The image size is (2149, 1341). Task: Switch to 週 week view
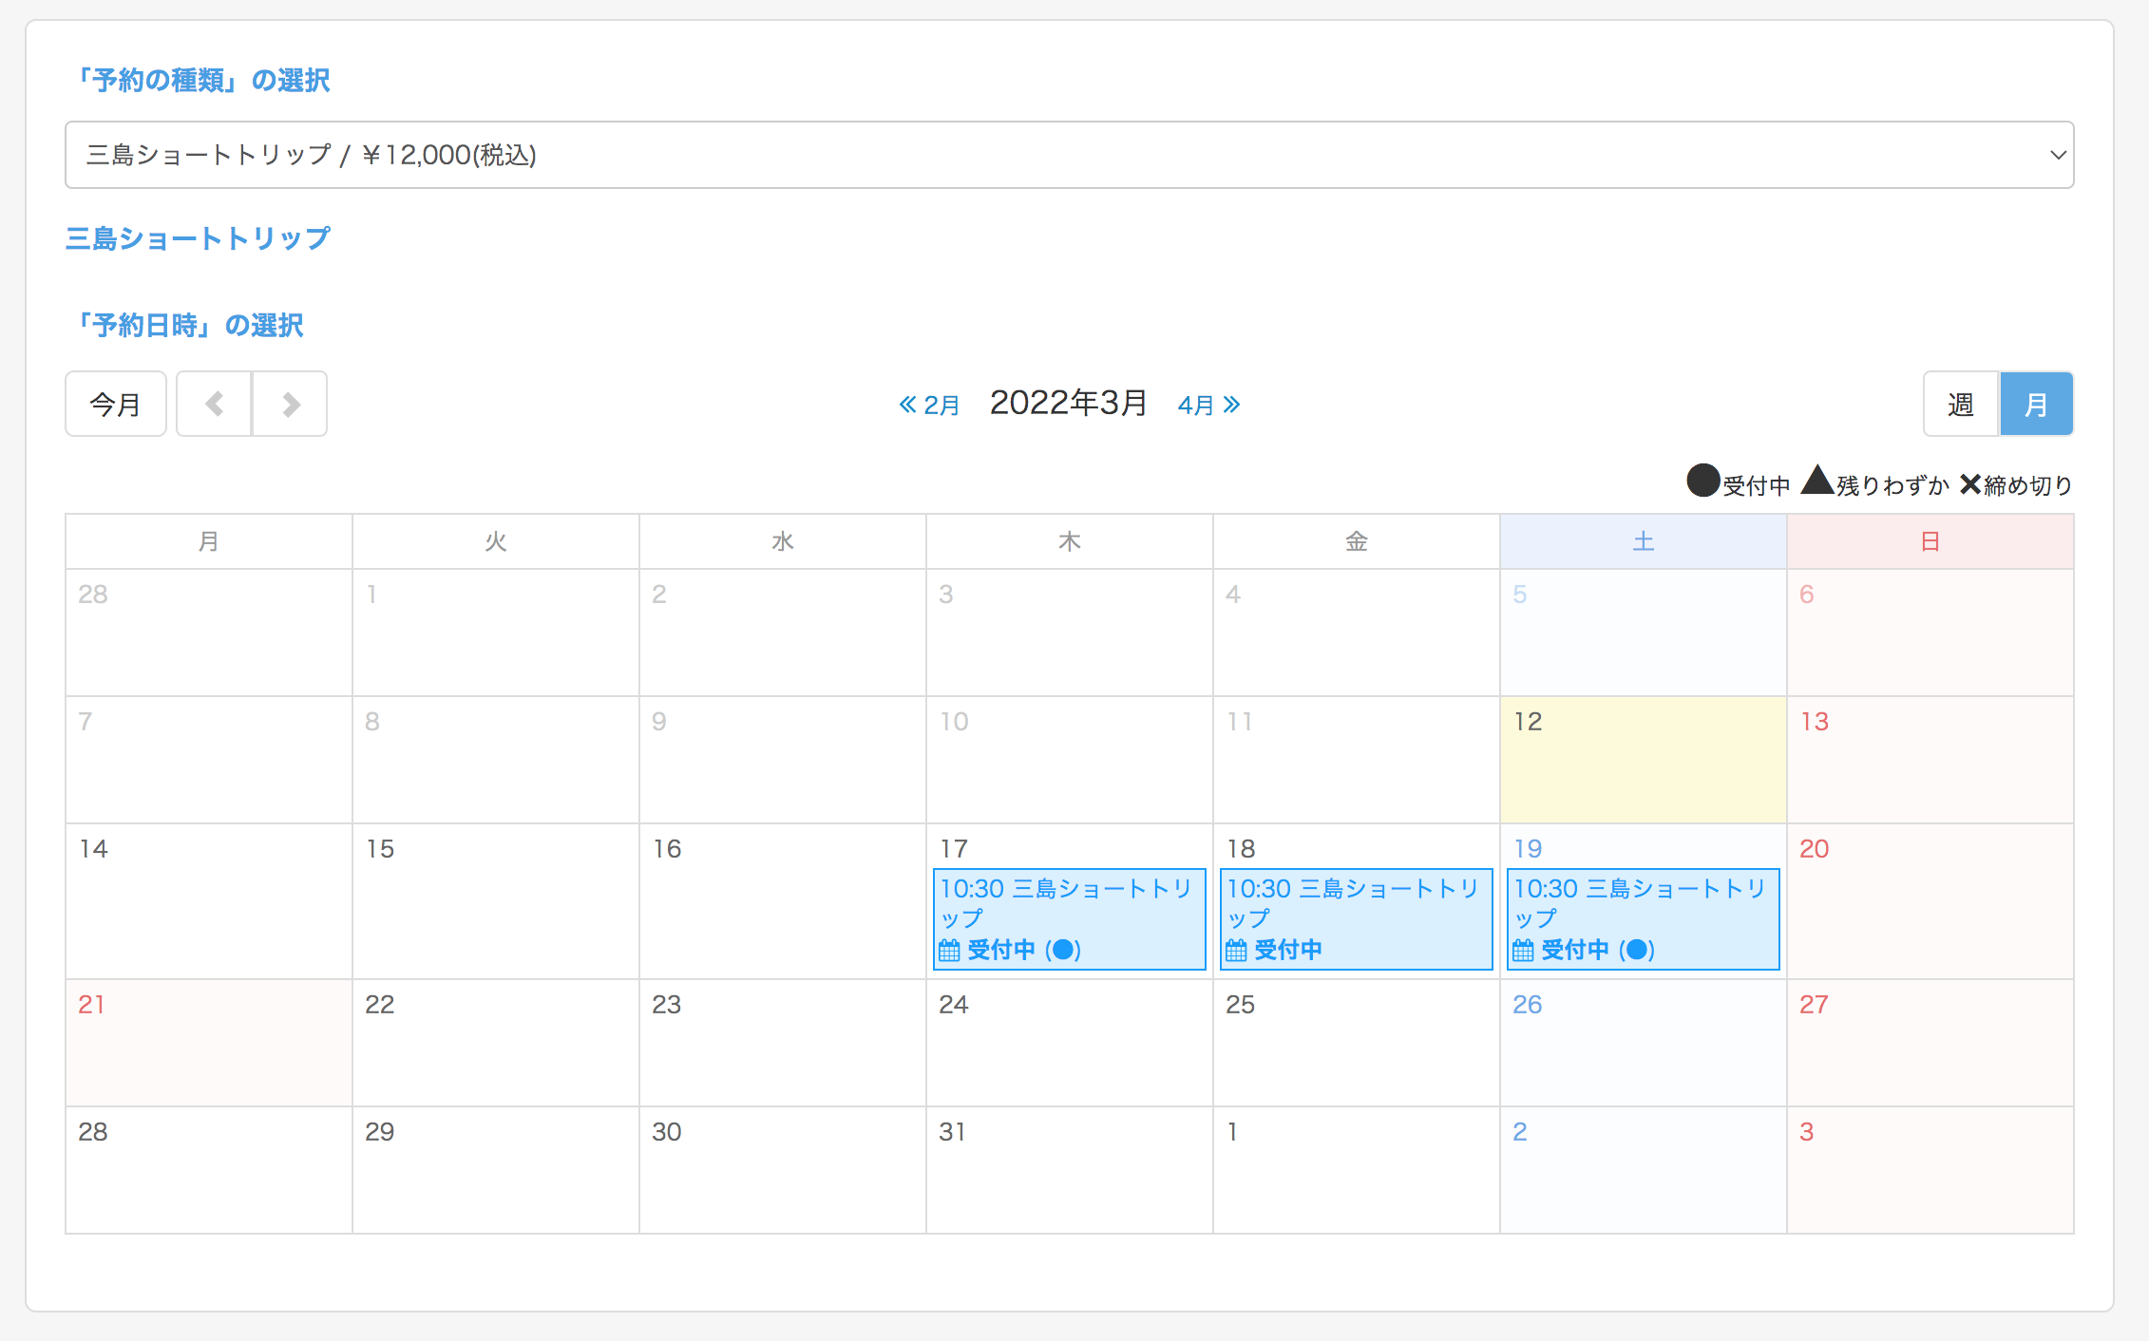(x=1961, y=405)
